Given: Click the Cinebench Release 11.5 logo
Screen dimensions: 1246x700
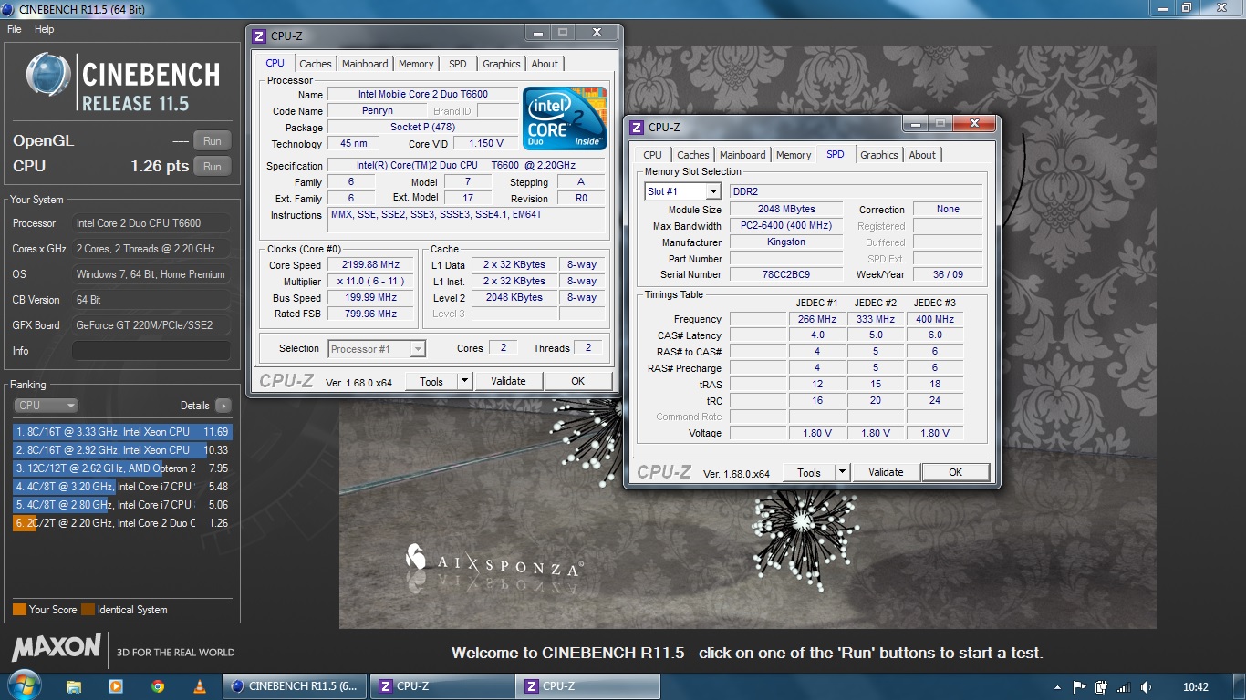Looking at the screenshot, I should 123,82.
